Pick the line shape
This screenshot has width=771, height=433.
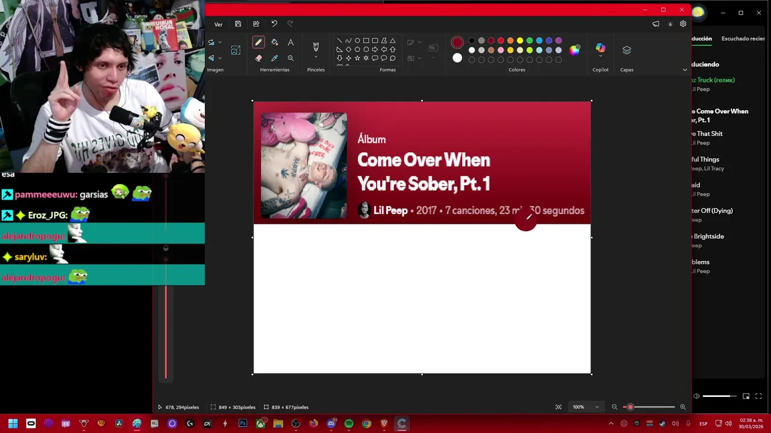coord(340,41)
